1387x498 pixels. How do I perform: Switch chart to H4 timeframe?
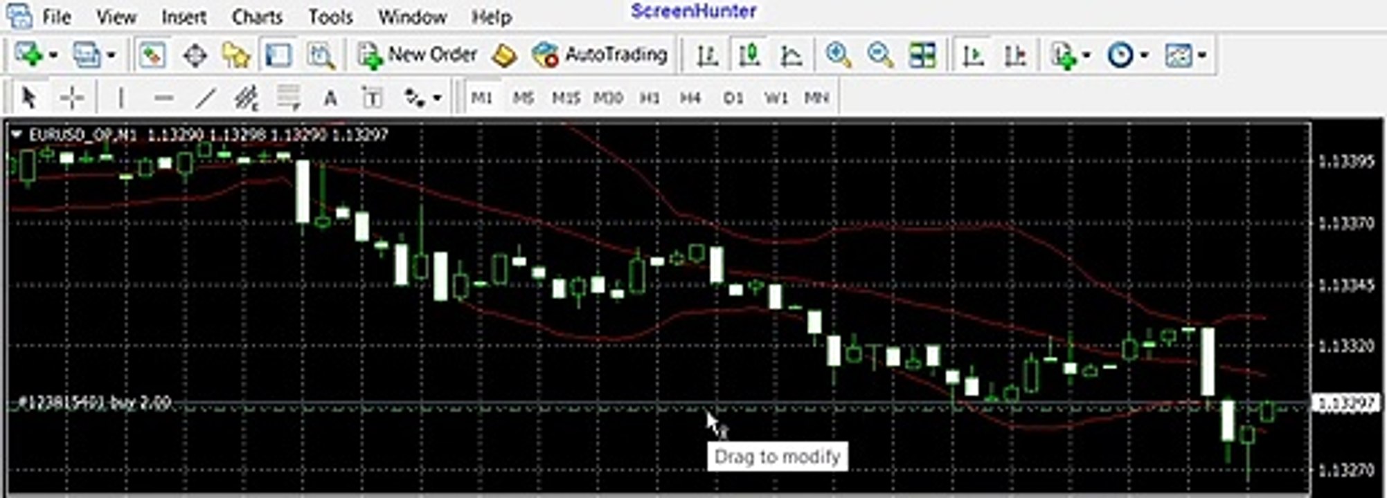point(690,98)
